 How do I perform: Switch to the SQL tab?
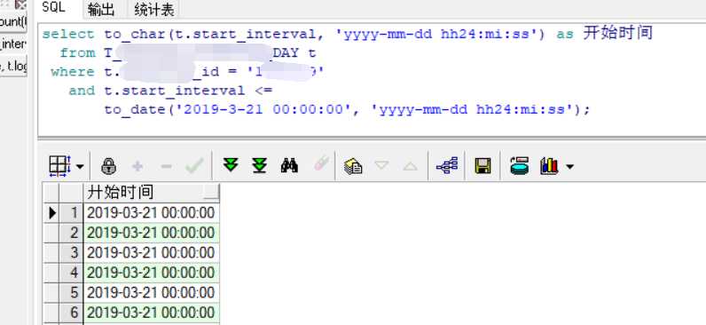click(x=54, y=8)
